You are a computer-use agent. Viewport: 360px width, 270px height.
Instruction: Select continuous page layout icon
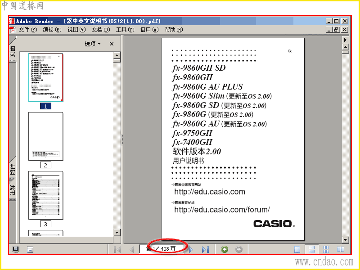point(311,249)
